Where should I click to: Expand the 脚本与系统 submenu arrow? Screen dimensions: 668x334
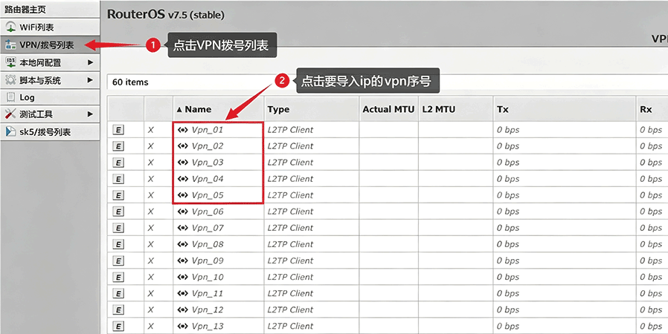[90, 80]
